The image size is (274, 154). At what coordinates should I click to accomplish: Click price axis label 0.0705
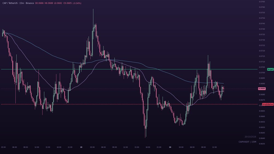(x=262, y=67)
